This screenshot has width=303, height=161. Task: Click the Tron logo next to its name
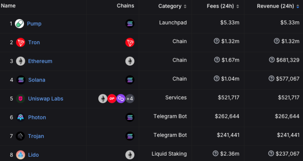21,42
